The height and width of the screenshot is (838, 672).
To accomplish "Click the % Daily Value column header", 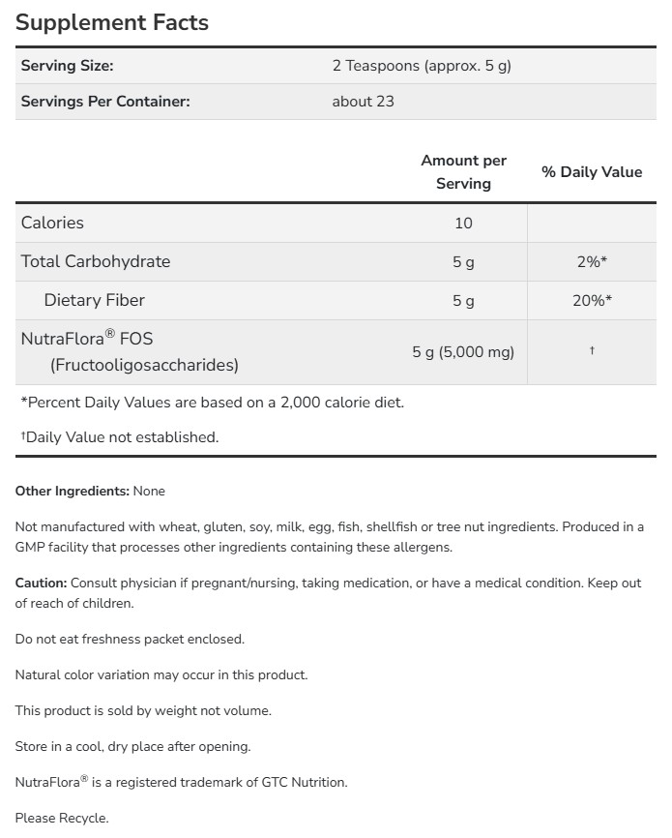I will tap(592, 171).
